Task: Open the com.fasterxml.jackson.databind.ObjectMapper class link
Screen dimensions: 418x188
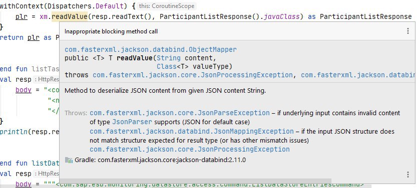Action: pos(151,50)
